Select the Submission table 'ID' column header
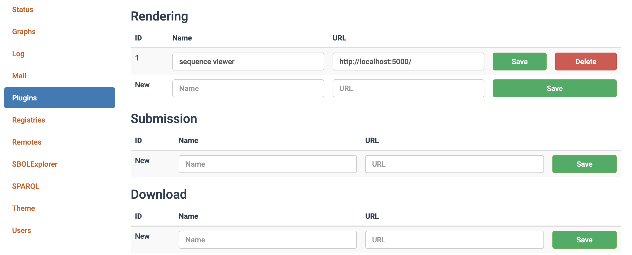The width and height of the screenshot is (632, 255). pyautogui.click(x=138, y=140)
